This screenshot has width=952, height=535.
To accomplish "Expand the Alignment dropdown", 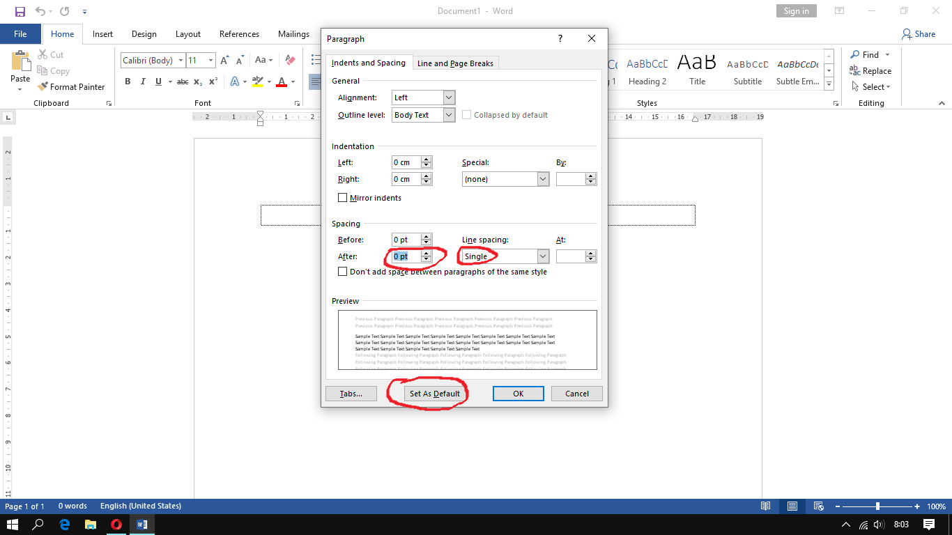I will pos(449,98).
